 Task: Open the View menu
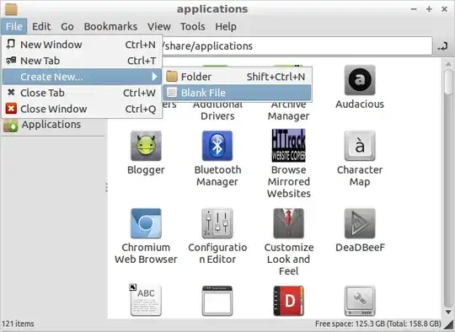click(x=158, y=26)
